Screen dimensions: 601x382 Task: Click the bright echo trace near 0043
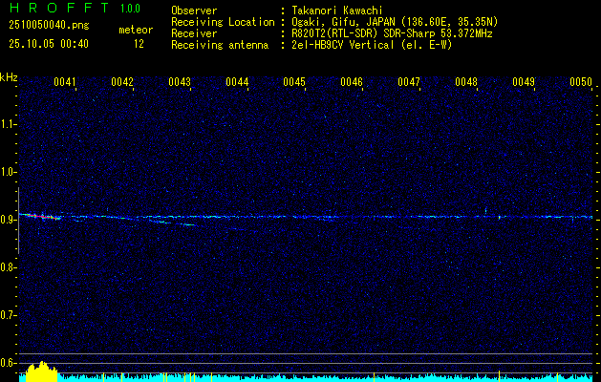click(182, 223)
